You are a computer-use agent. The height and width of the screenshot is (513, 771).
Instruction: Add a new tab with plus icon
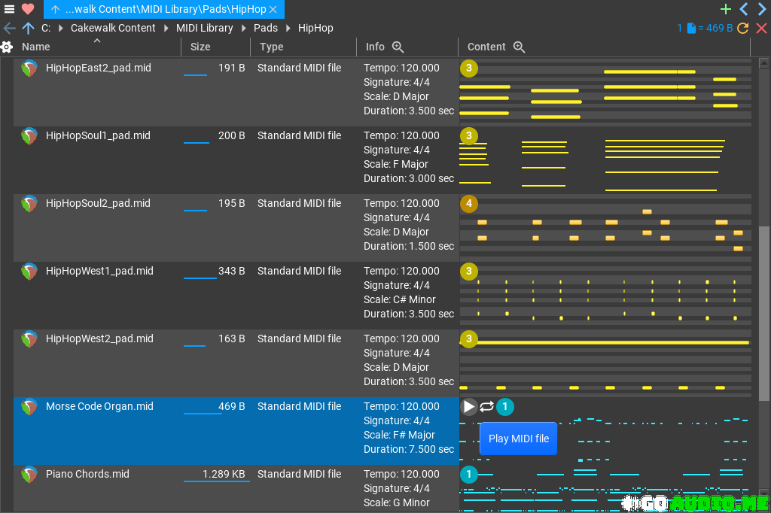click(x=725, y=9)
